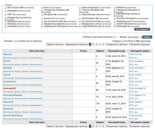
Task: Open the items-per-page dropdown
Action: click(16, 41)
